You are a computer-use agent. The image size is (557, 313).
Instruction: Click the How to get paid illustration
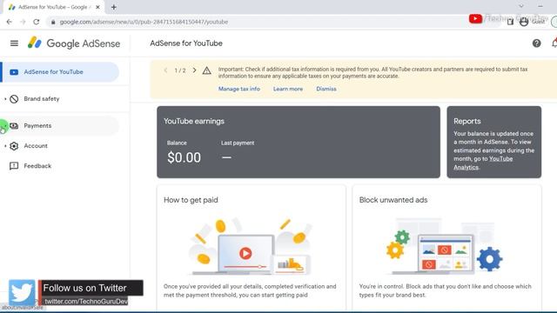coord(251,247)
